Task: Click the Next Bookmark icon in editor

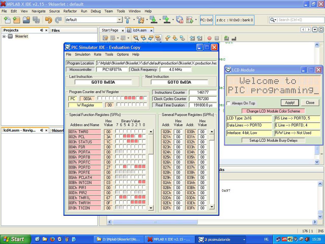Action: [175, 38]
